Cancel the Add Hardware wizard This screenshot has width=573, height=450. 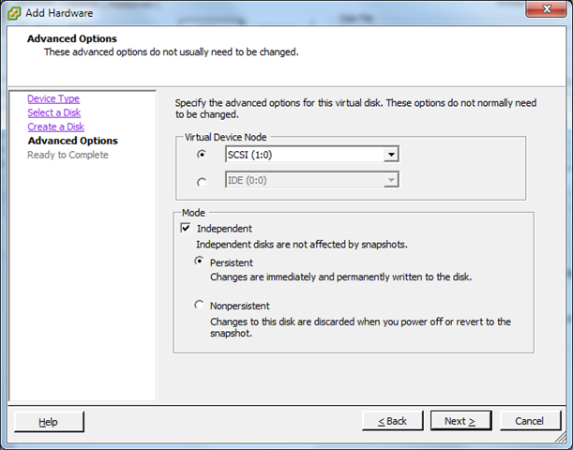530,421
